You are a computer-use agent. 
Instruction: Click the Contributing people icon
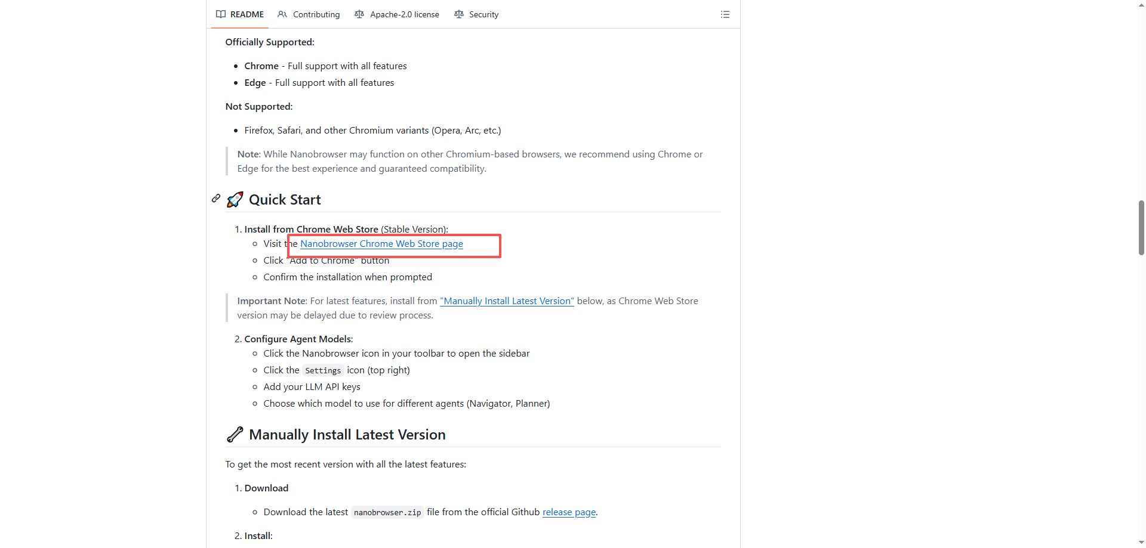[282, 14]
